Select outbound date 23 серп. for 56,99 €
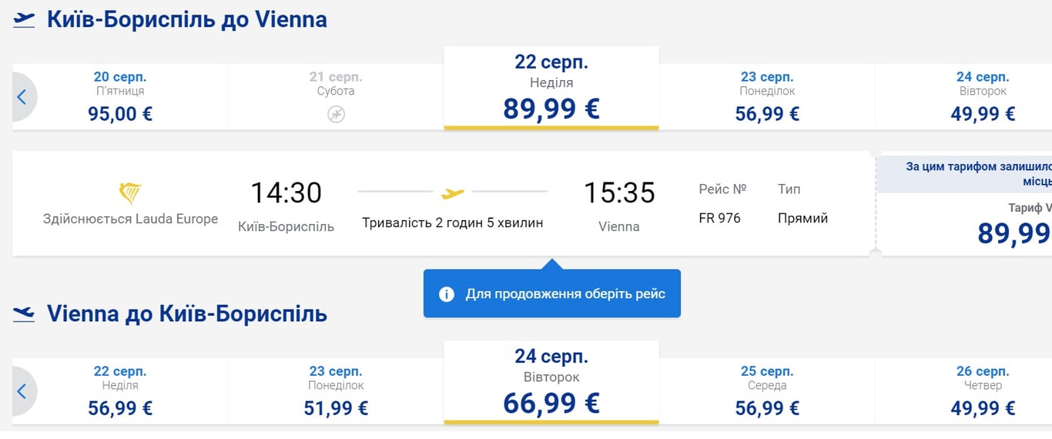This screenshot has height=439, width=1052. (x=767, y=98)
